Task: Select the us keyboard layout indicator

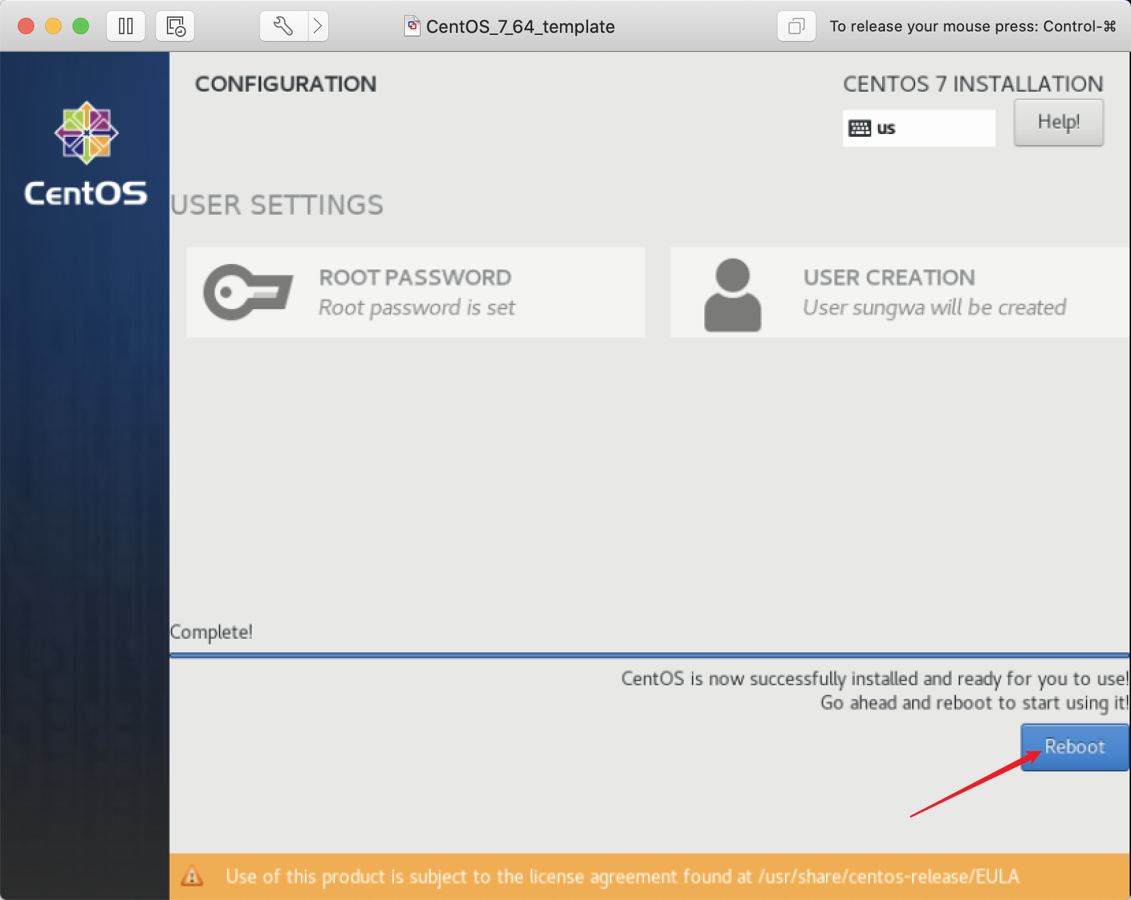Action: click(x=918, y=128)
